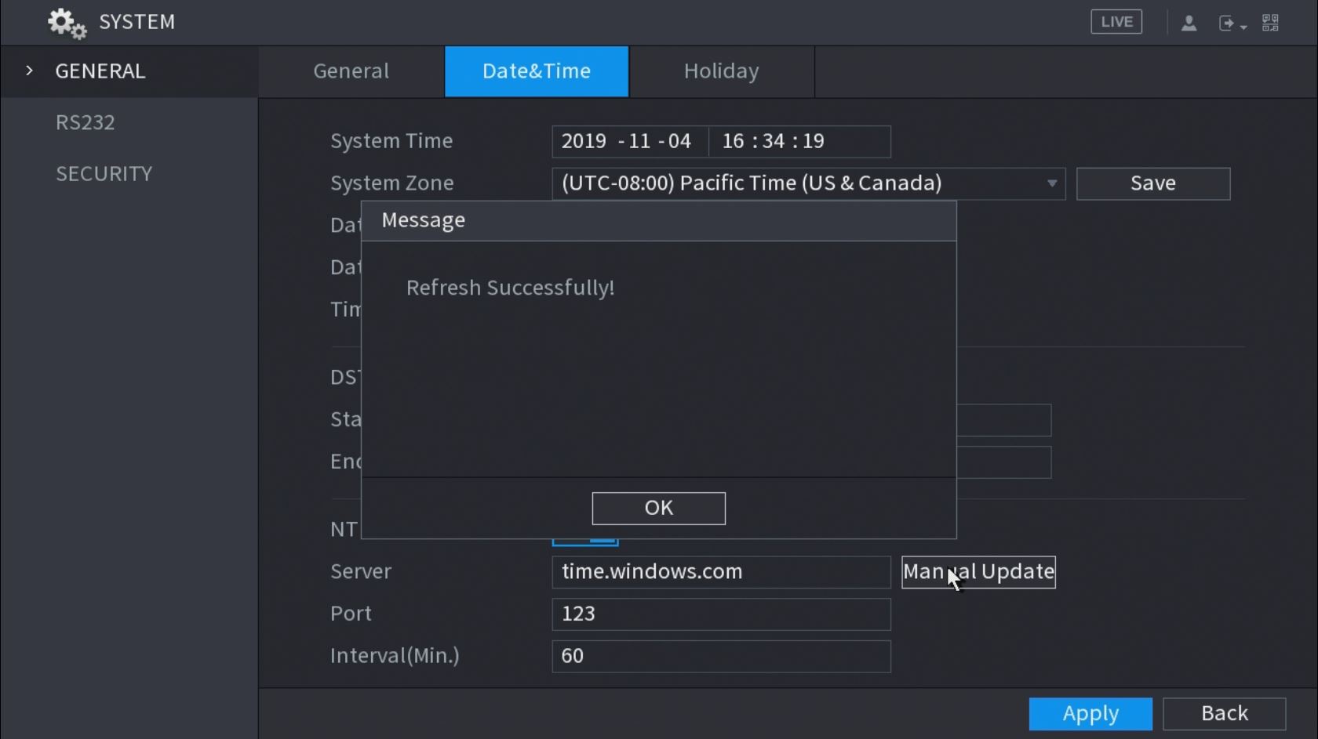Click the Interval minutes field
The width and height of the screenshot is (1318, 739).
(x=720, y=656)
